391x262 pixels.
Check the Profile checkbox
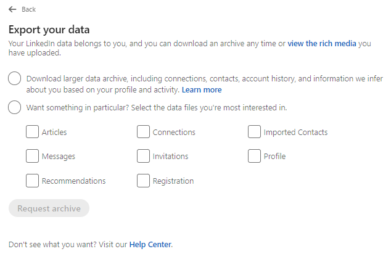click(x=254, y=156)
